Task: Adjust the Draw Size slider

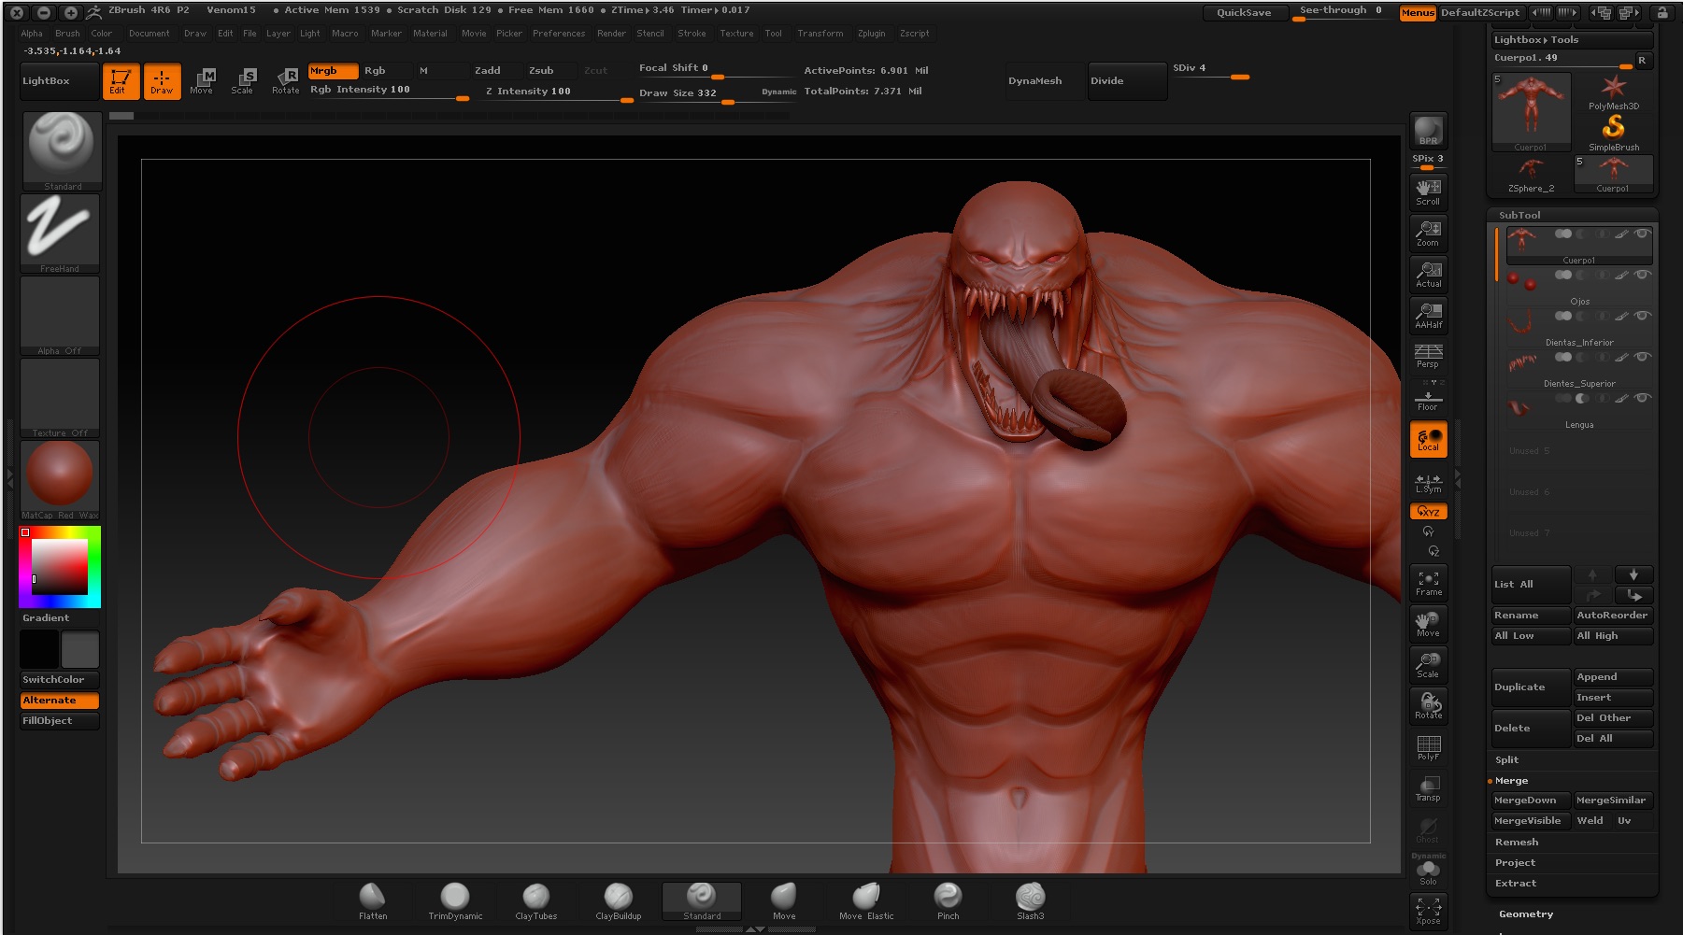Action: 727,100
